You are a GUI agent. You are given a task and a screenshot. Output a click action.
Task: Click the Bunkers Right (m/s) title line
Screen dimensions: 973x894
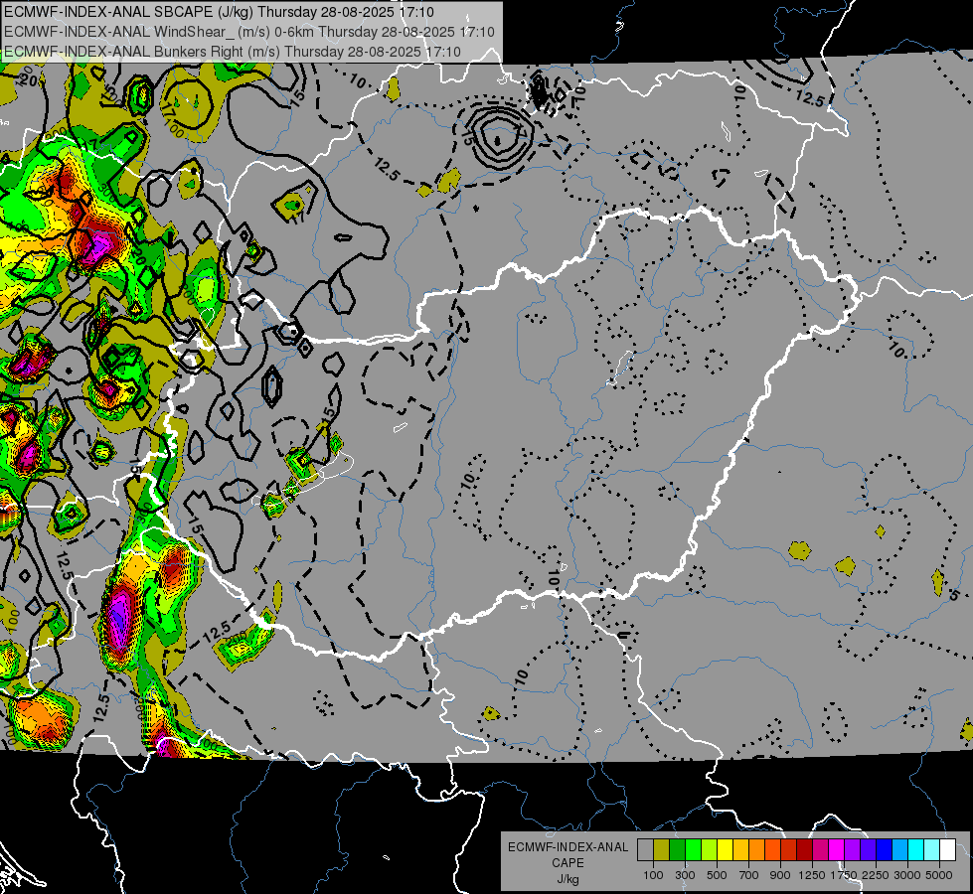(233, 52)
